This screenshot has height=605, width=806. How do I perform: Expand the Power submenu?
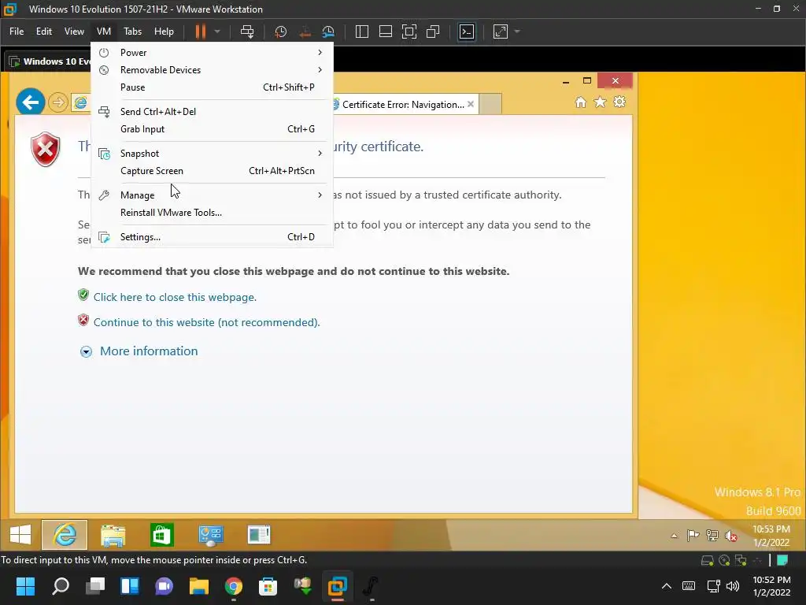tap(212, 53)
